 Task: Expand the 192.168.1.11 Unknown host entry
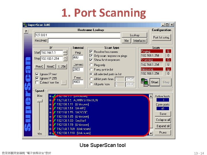pyautogui.click(x=50, y=104)
